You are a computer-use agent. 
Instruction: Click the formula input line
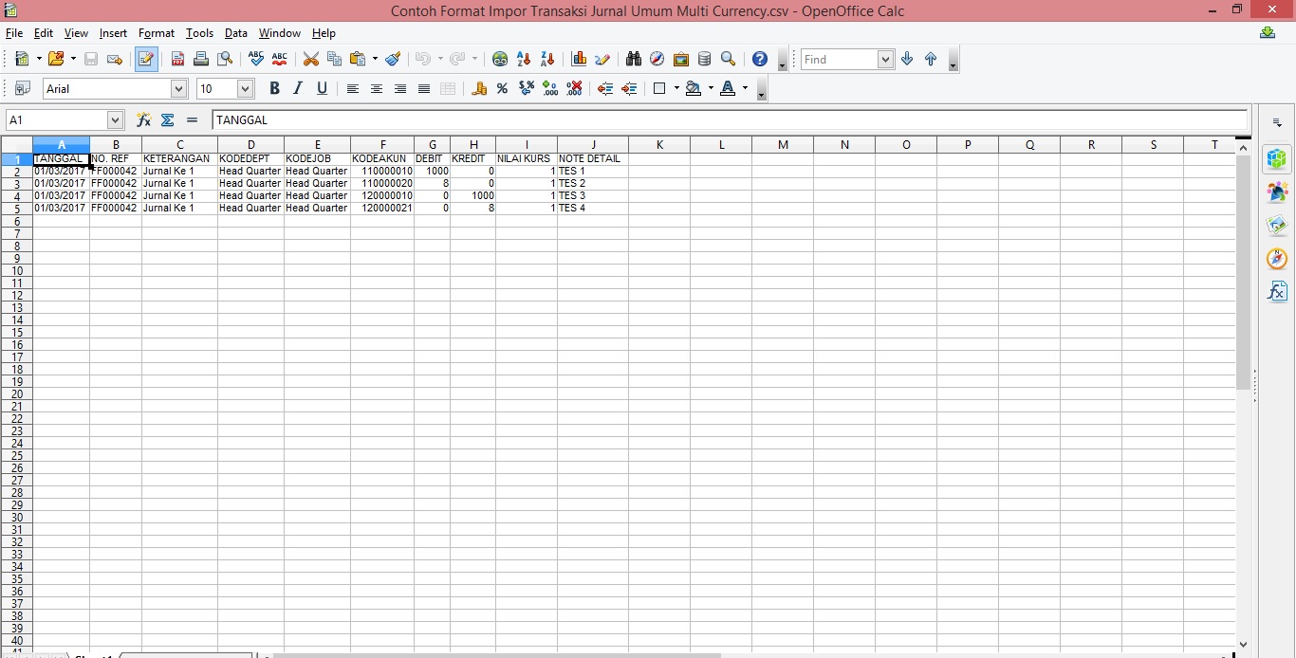[730, 120]
